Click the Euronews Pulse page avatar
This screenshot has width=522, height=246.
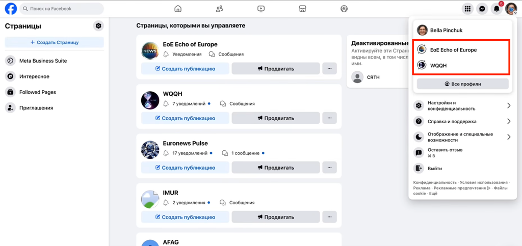(x=150, y=150)
